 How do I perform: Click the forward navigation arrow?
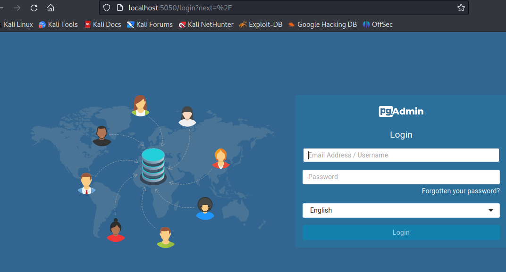pos(17,8)
